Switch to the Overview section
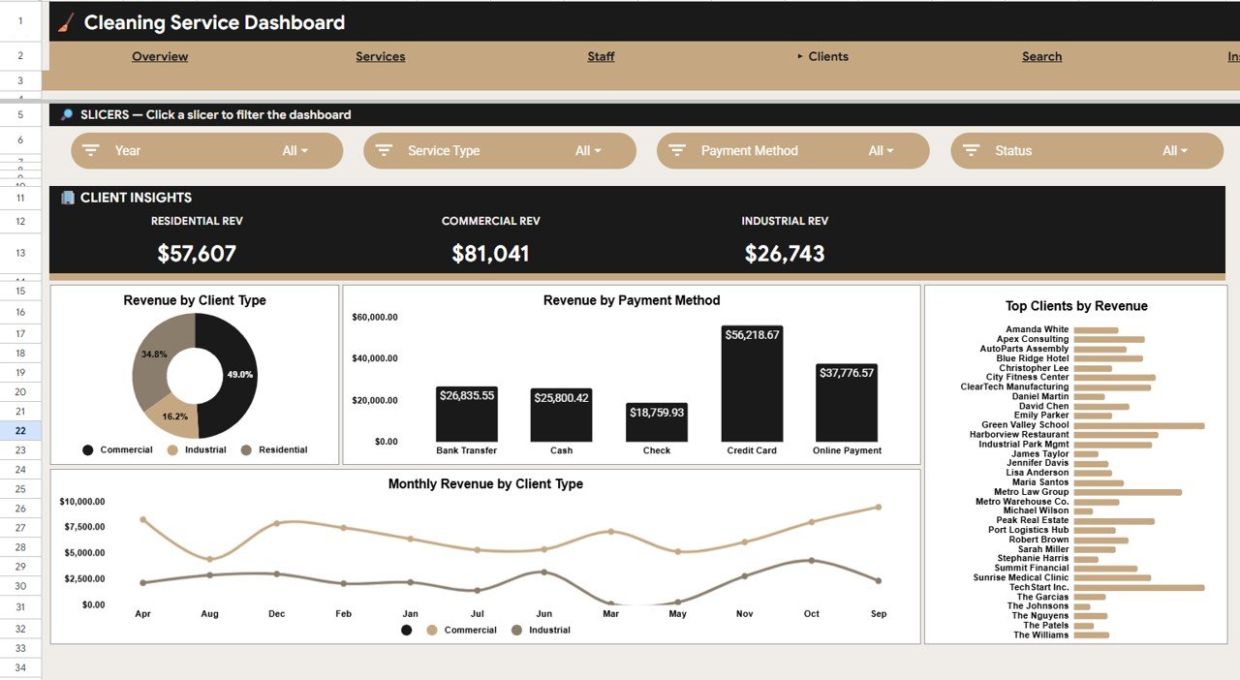The image size is (1240, 680). pos(160,56)
